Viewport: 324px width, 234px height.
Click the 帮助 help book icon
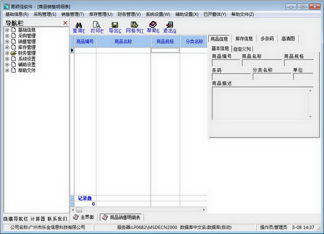pos(153,25)
